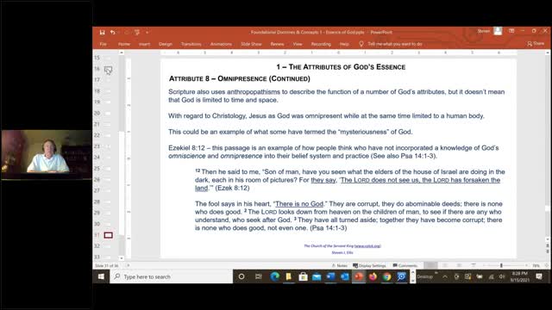Open the Review tab
This screenshot has height=310, width=552.
[277, 44]
